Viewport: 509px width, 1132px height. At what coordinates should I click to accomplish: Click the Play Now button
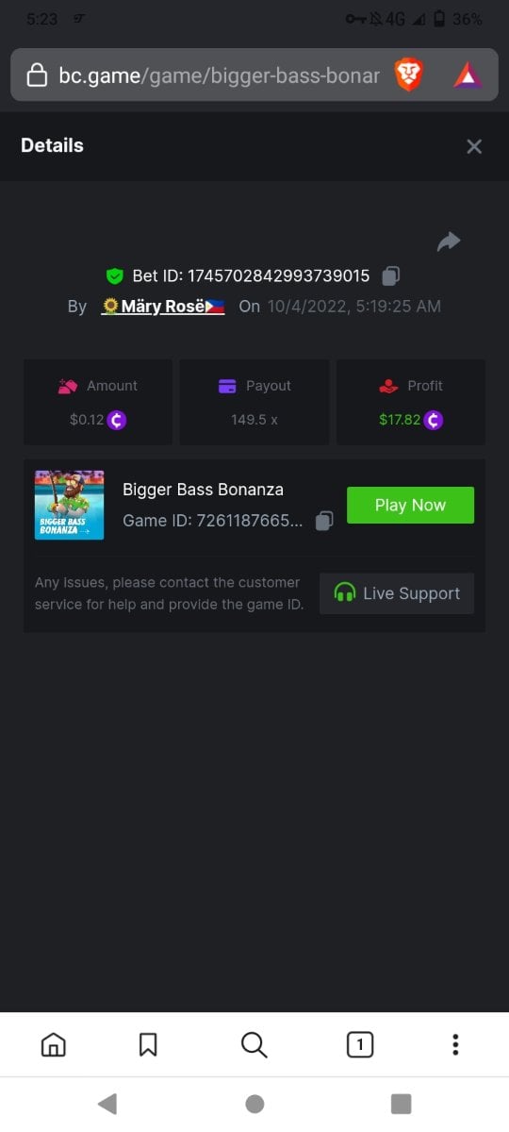(410, 505)
